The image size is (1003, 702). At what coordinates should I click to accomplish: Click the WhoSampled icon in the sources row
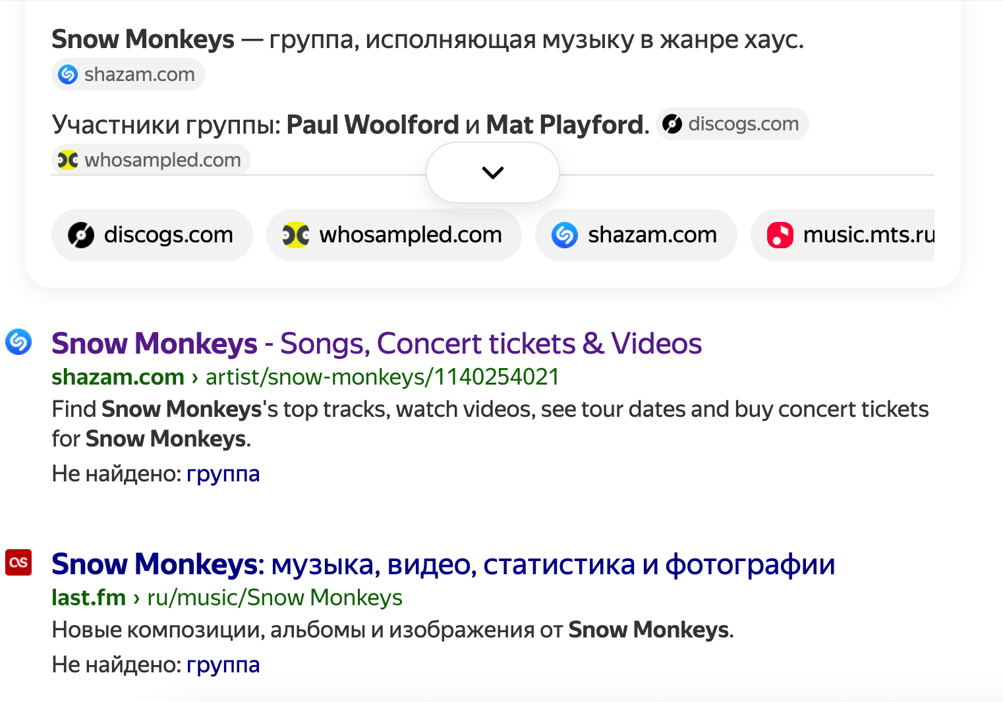coord(296,235)
